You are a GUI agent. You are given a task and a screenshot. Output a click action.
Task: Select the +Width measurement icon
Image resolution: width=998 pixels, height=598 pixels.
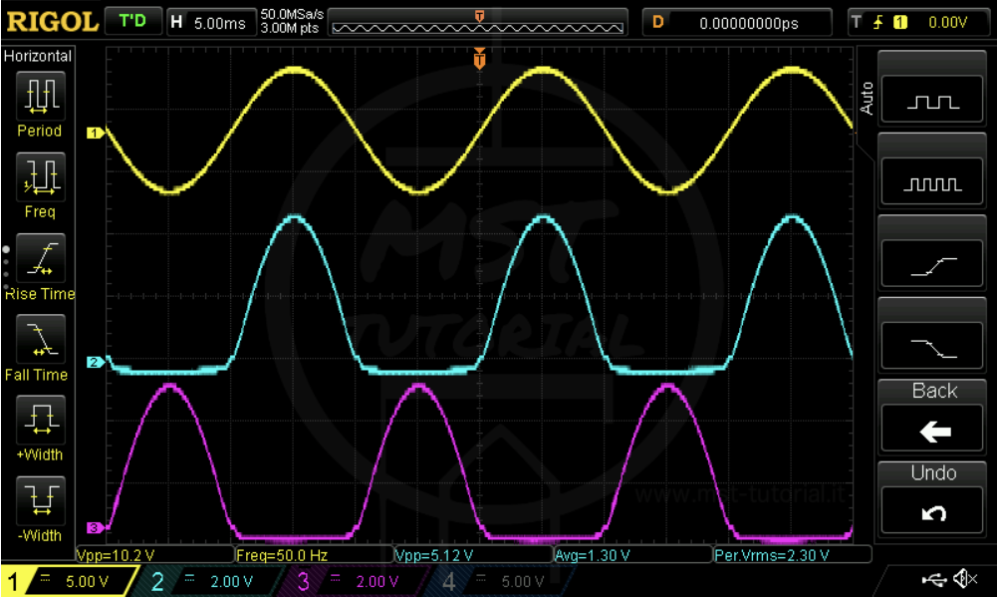click(x=41, y=419)
